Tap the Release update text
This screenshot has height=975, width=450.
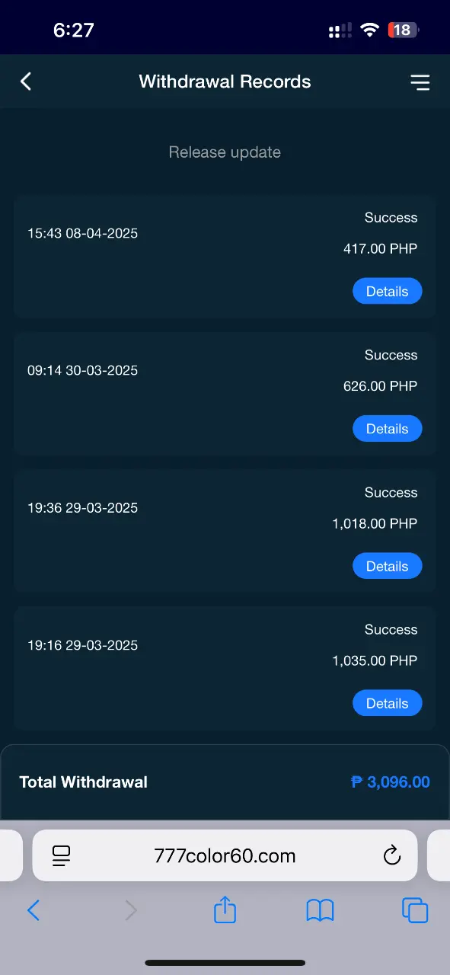(225, 152)
